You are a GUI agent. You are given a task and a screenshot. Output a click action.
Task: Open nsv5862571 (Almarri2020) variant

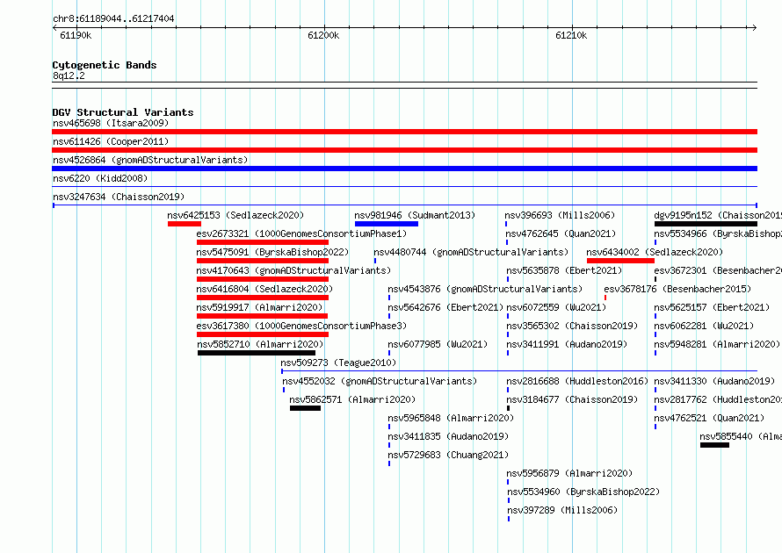coord(352,399)
